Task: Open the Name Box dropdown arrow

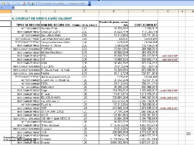Action: click(2, 8)
